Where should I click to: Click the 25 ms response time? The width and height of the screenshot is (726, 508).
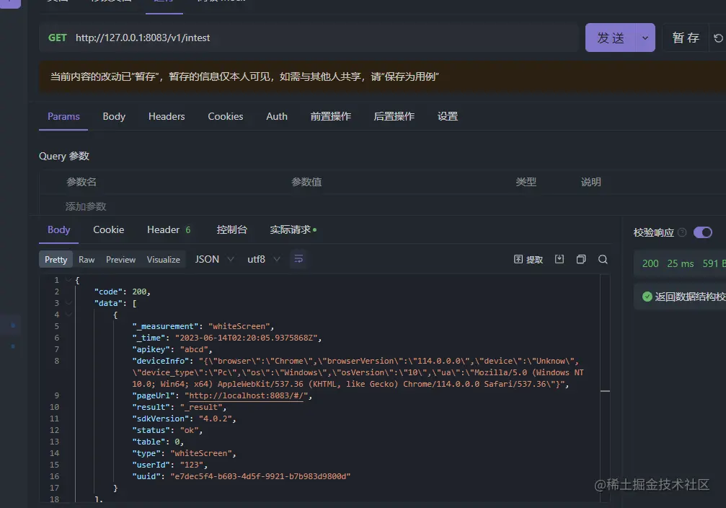pyautogui.click(x=680, y=263)
